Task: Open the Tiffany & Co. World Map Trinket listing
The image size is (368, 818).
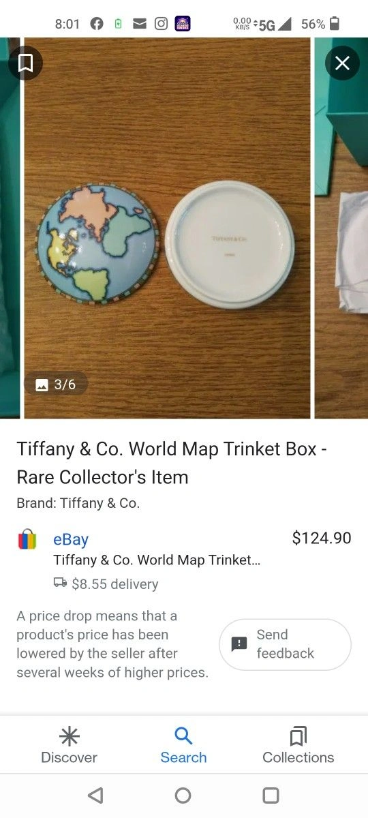Action: coord(157,560)
